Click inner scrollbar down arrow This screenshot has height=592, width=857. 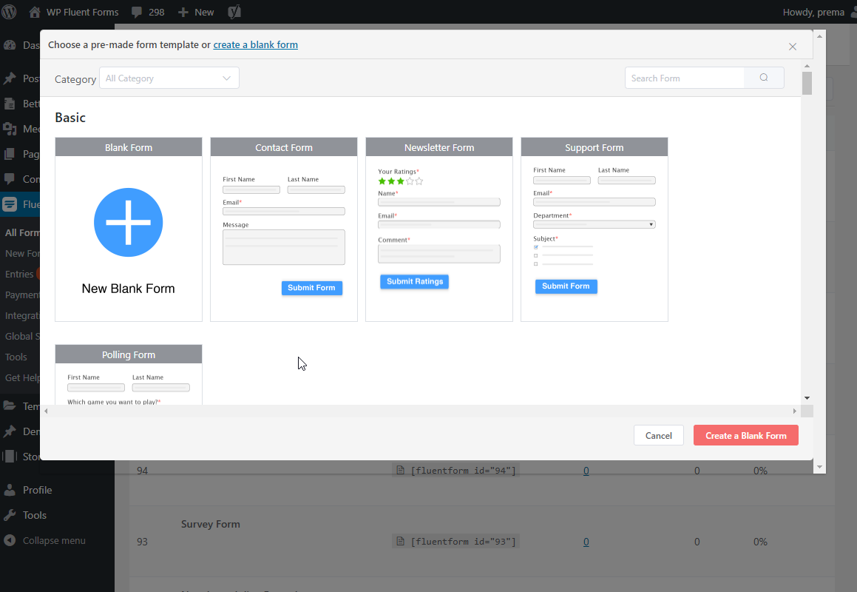[x=807, y=398]
